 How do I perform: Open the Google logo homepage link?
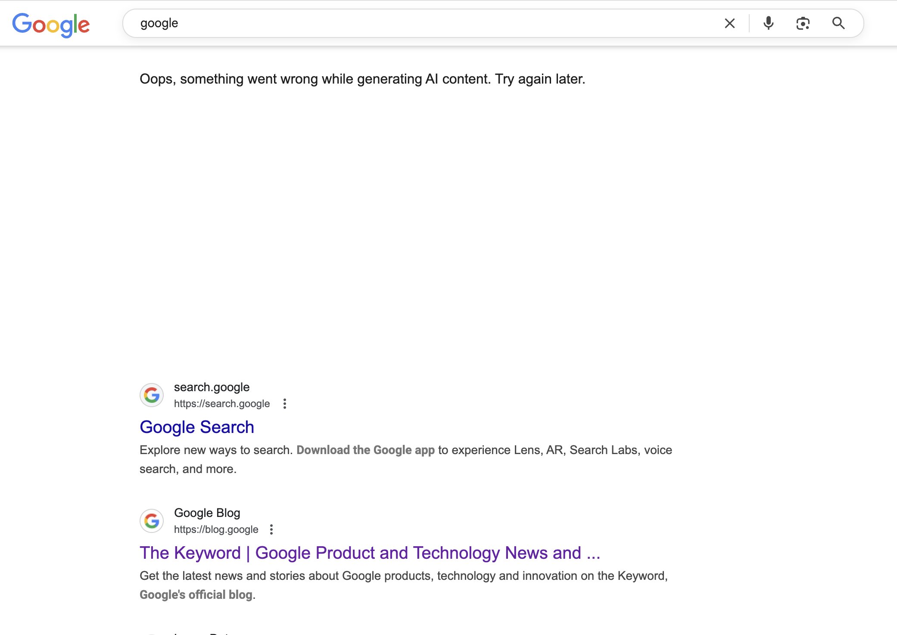pyautogui.click(x=51, y=25)
